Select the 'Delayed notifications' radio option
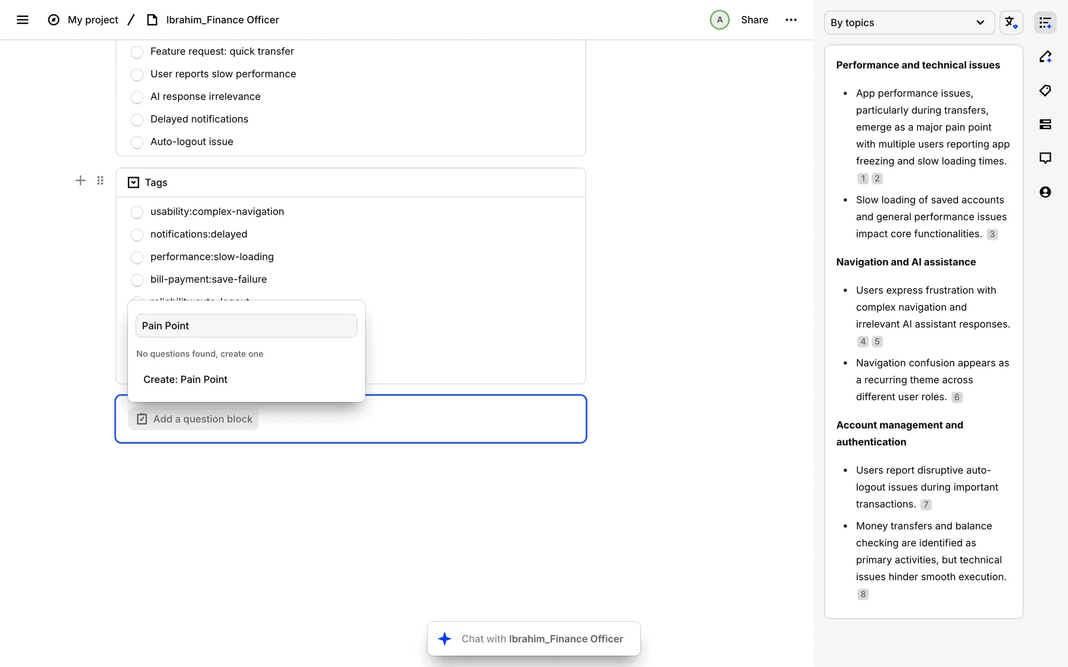 137,120
